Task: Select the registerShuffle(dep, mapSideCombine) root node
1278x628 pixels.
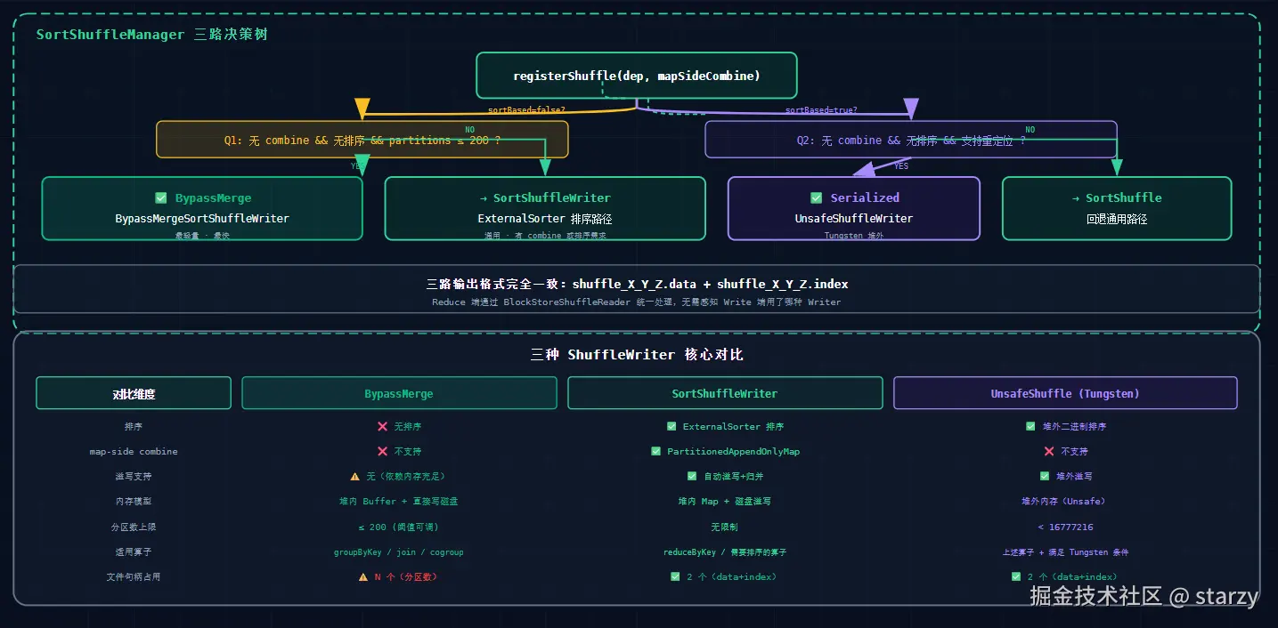Action: tap(637, 76)
